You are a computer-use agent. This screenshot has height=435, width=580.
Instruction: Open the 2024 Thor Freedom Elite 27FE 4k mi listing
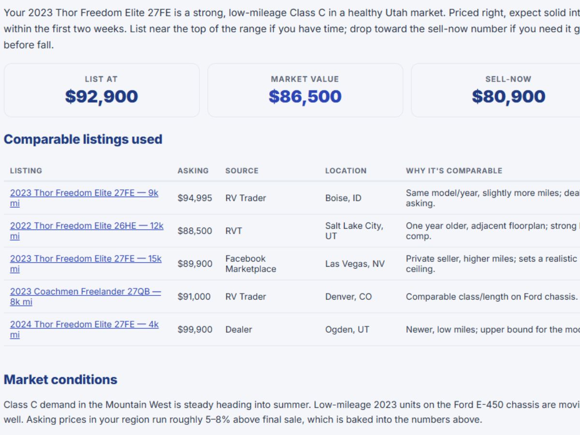pos(85,330)
